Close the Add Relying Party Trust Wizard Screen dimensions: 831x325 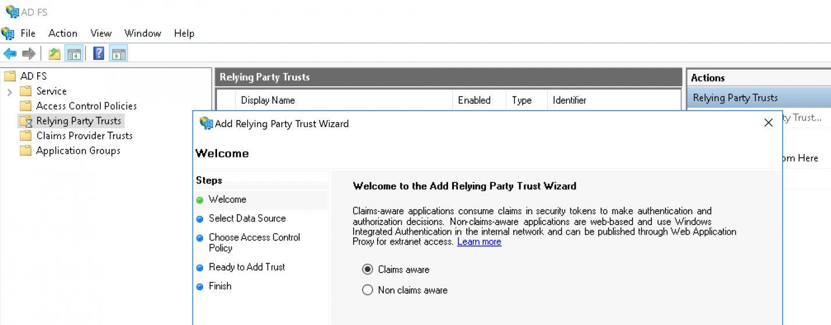coord(768,123)
